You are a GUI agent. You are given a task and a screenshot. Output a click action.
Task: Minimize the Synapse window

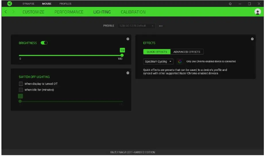[x=240, y=4]
